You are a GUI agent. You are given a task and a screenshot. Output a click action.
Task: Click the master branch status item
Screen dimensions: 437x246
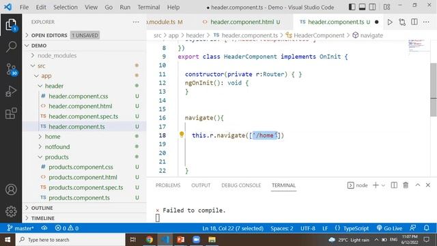[x=20, y=228]
